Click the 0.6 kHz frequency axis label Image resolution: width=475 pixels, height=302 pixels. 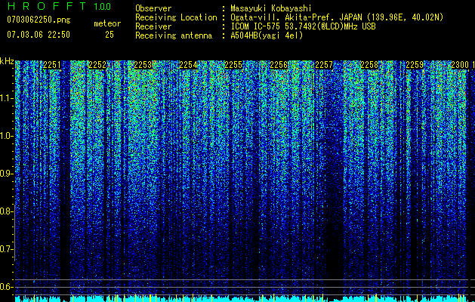[7, 287]
